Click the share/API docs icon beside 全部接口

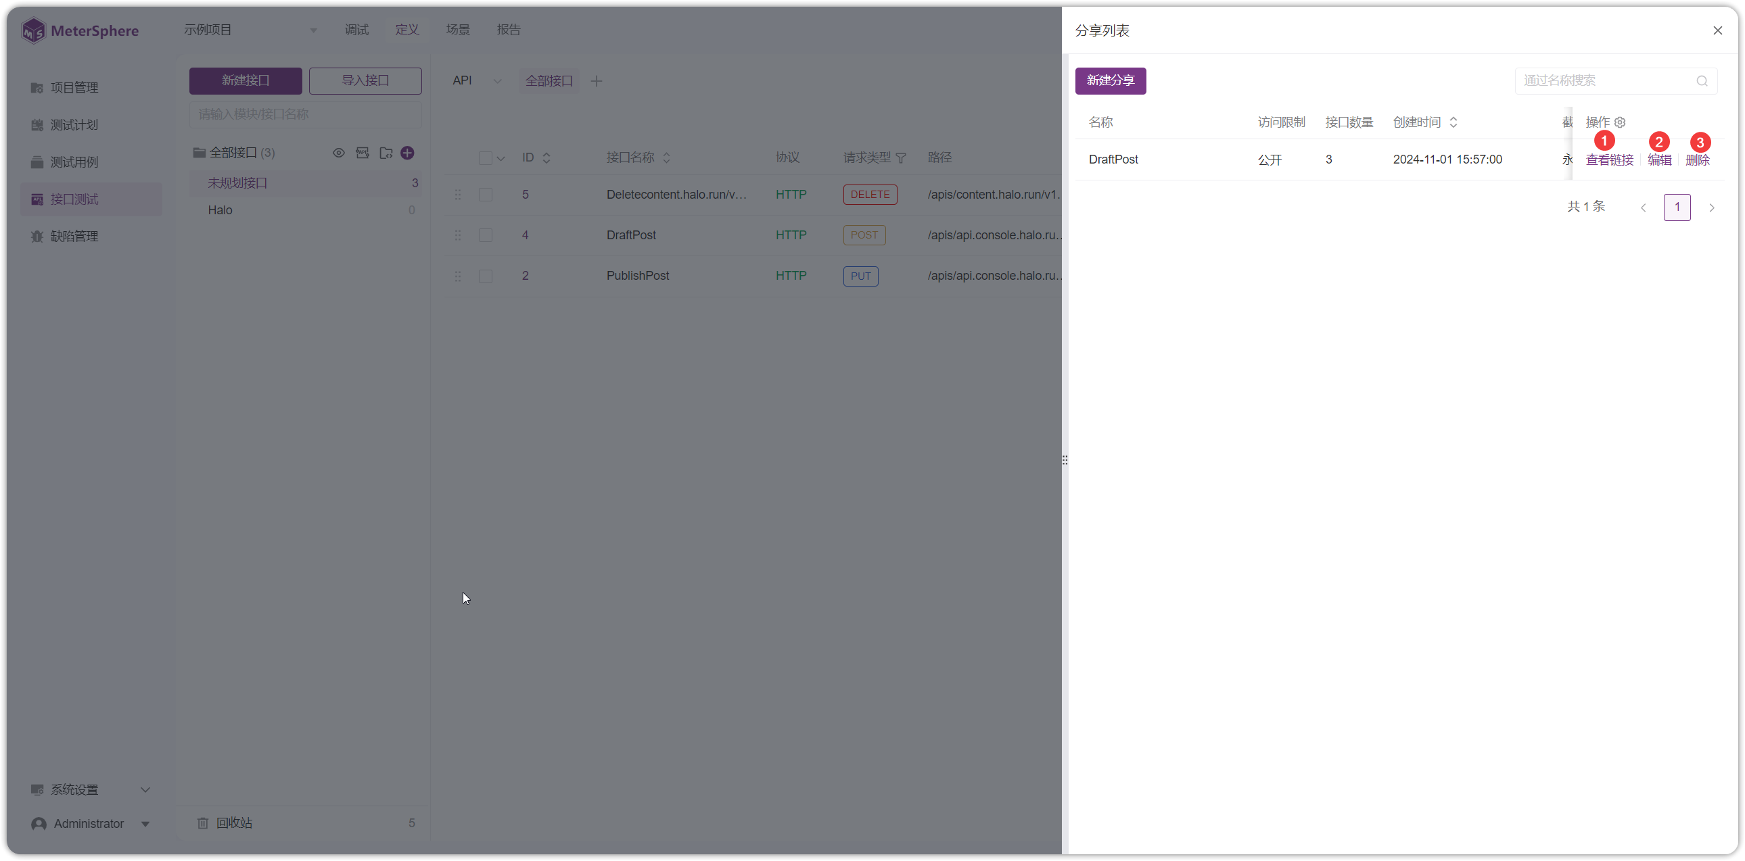(x=363, y=153)
